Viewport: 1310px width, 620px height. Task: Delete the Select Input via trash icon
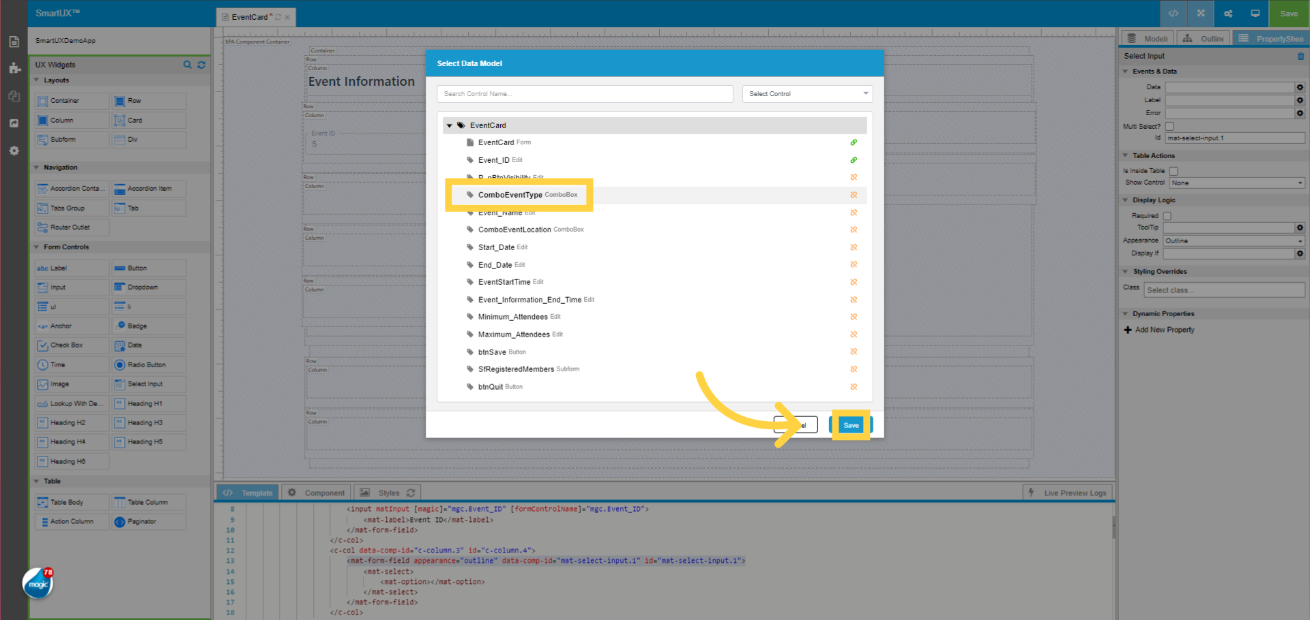(x=1300, y=56)
